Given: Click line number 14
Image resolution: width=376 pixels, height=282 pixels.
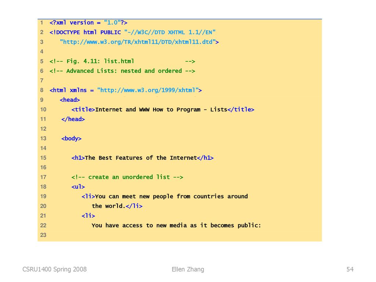Looking at the screenshot, I should click(x=43, y=148).
